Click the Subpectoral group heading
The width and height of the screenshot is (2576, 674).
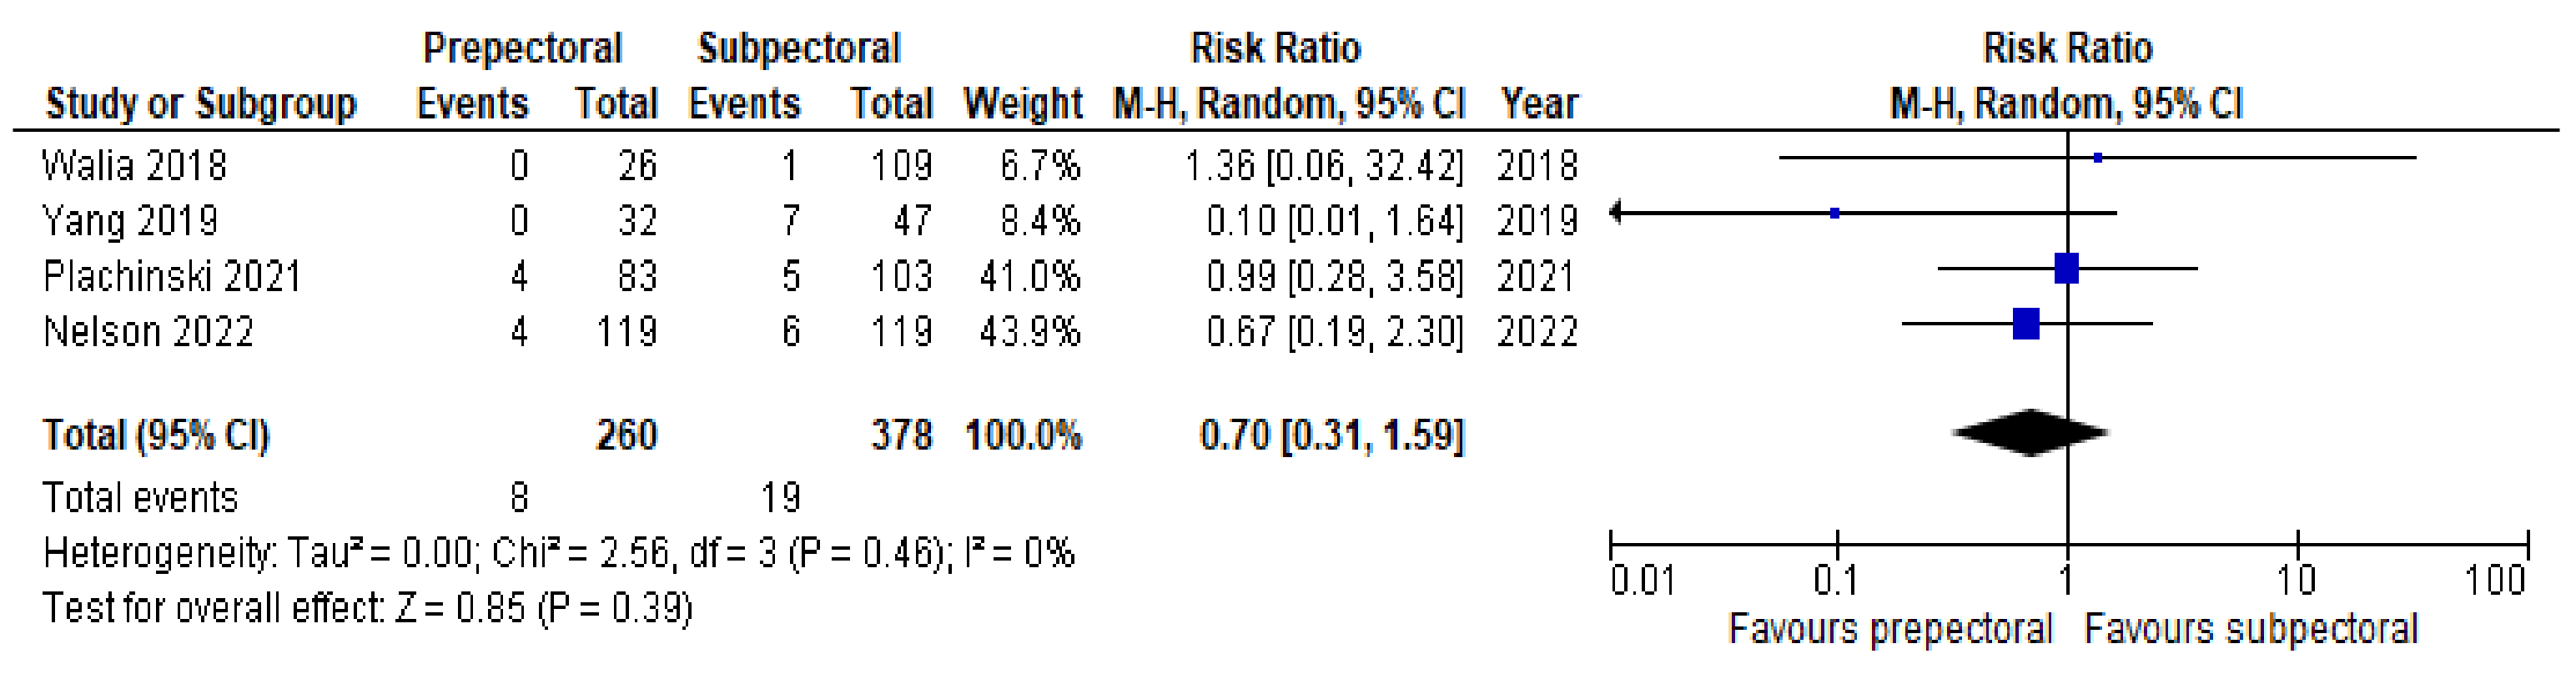pos(799,48)
